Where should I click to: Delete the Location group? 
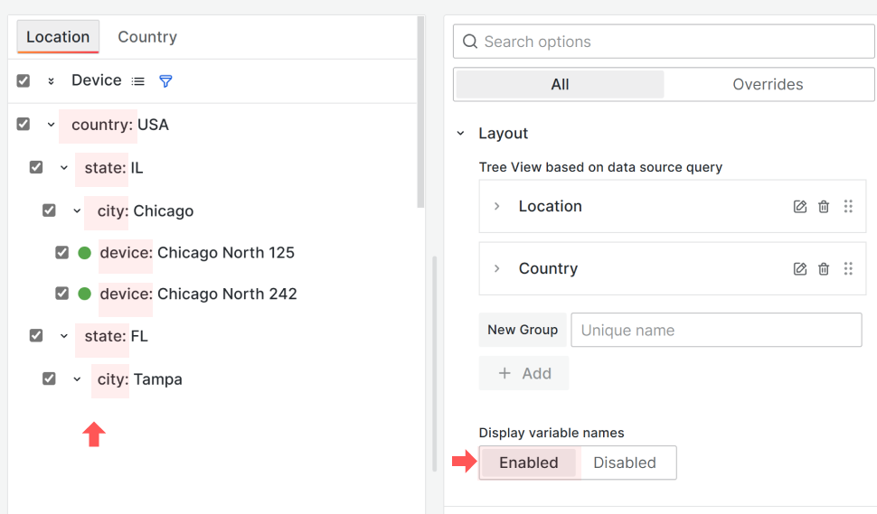(824, 207)
